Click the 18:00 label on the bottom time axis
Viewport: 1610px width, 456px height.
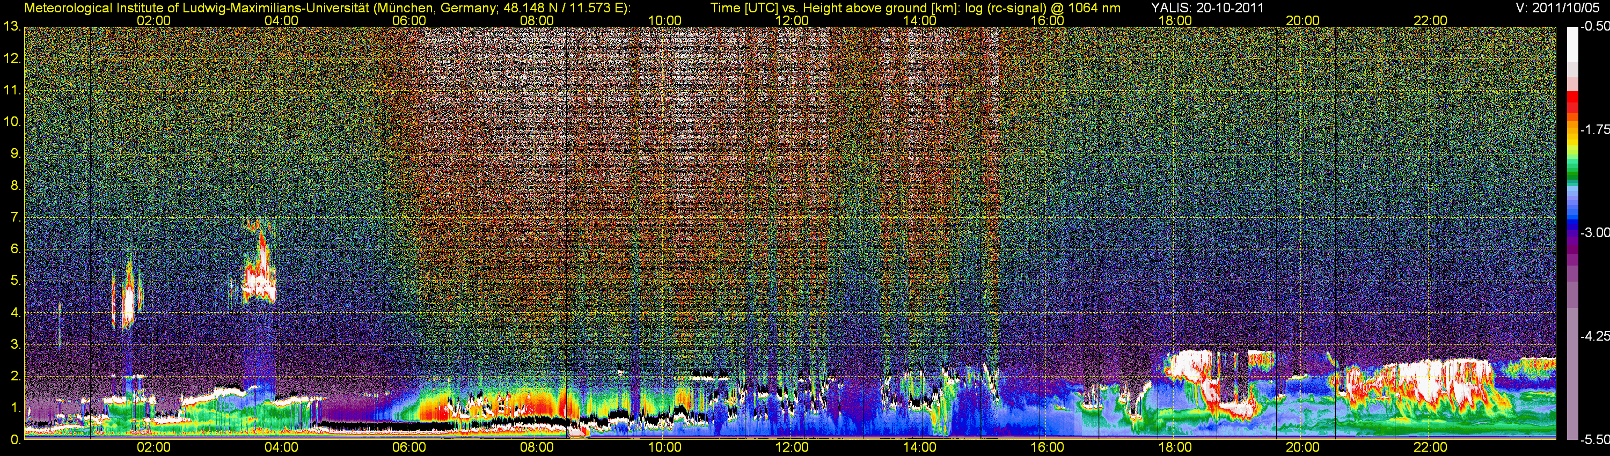tap(1175, 447)
